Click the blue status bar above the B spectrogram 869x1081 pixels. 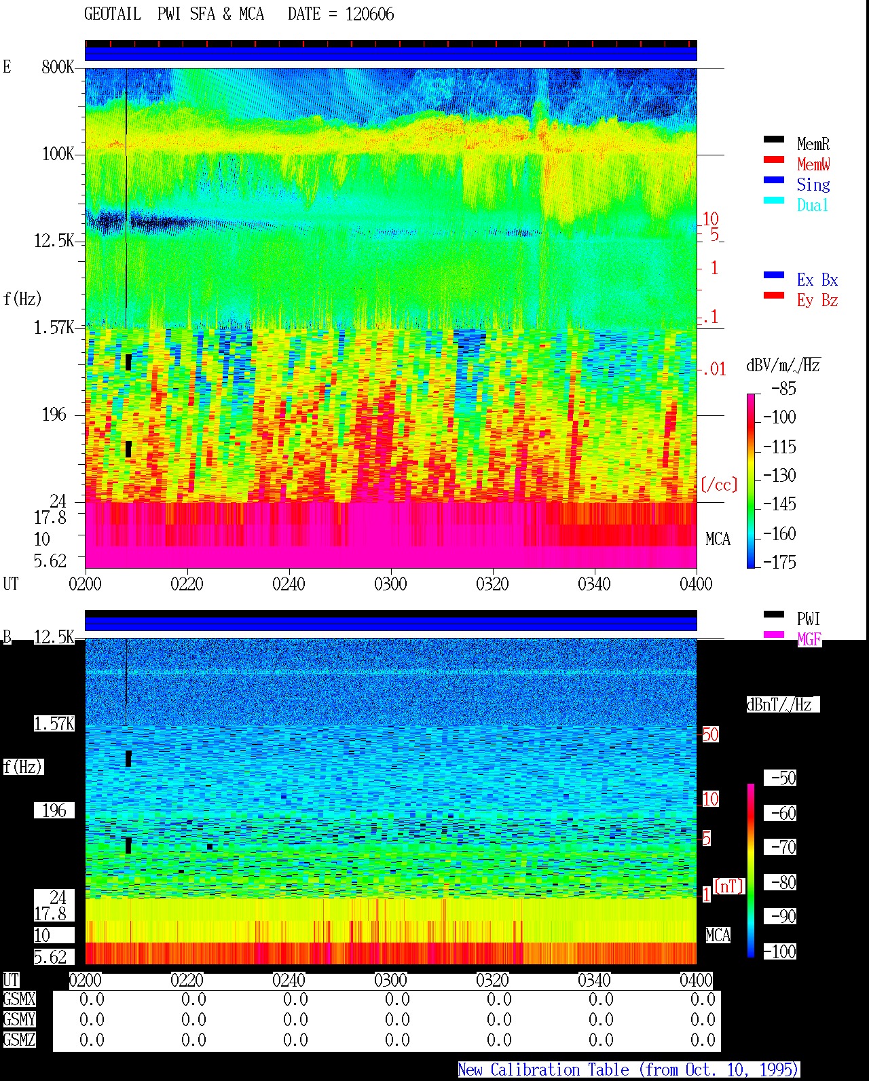pos(391,624)
